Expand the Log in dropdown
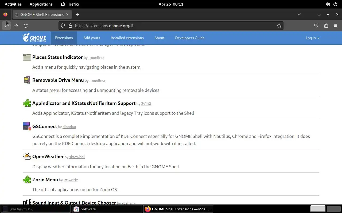342x213 pixels. click(x=312, y=38)
